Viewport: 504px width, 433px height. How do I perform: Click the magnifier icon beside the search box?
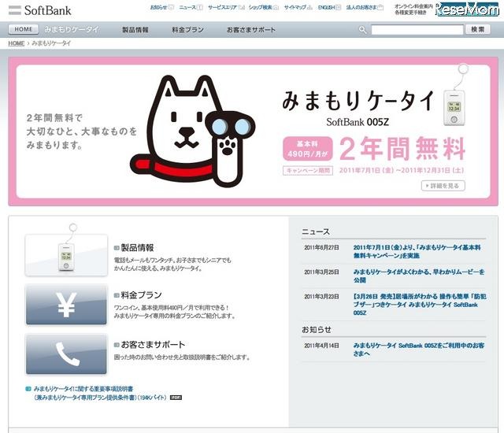tap(362, 30)
